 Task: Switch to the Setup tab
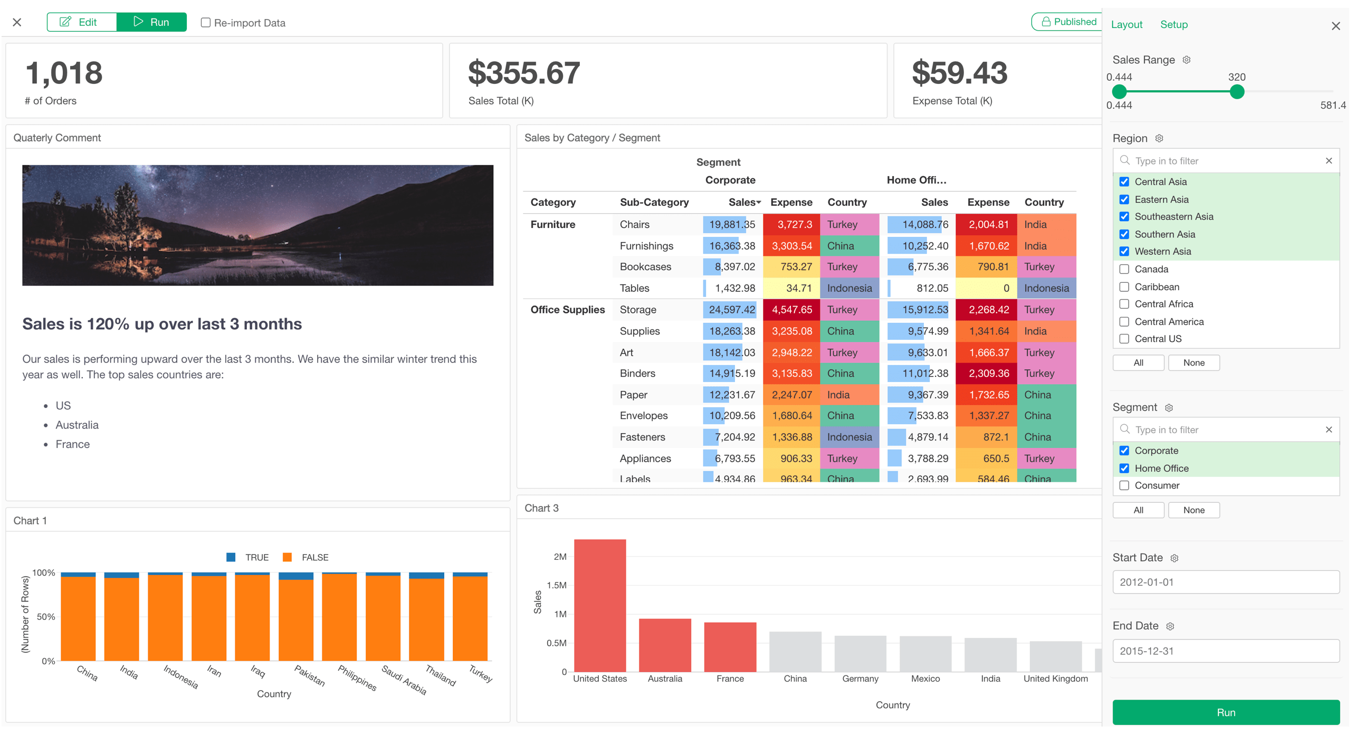pyautogui.click(x=1174, y=24)
